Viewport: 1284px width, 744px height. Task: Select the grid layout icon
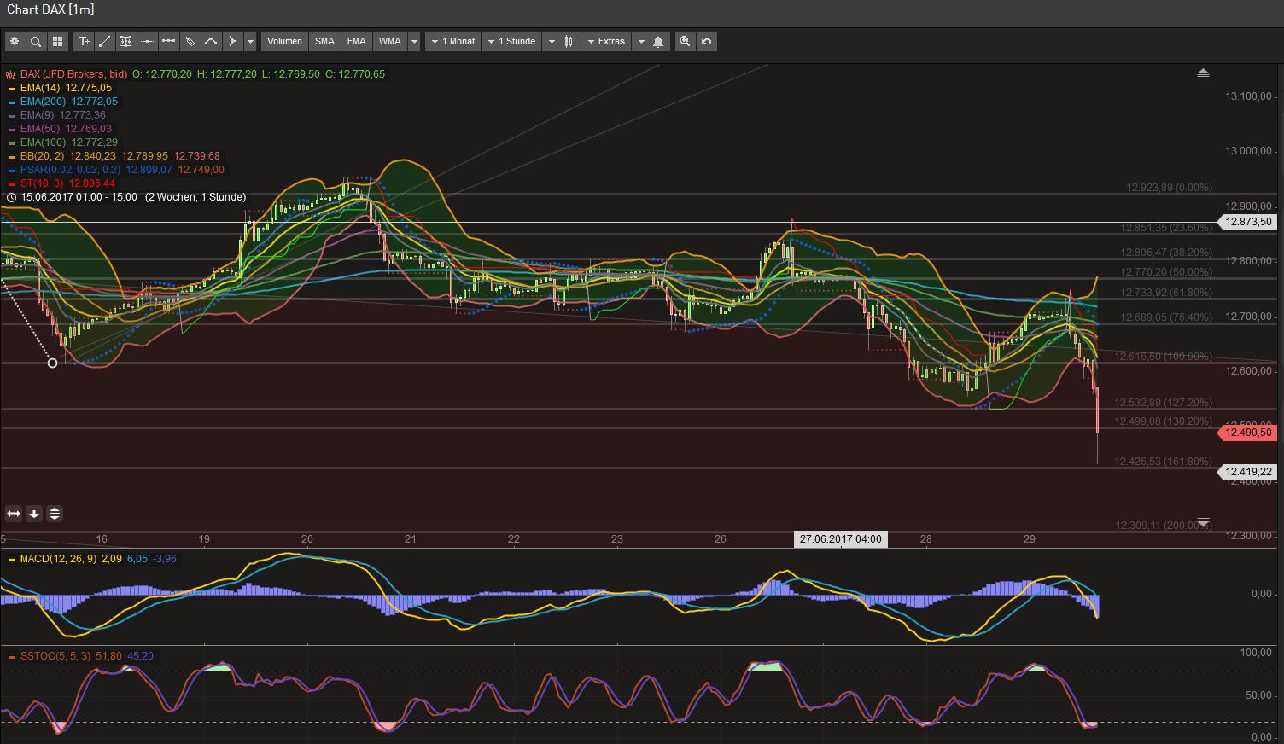coord(56,41)
